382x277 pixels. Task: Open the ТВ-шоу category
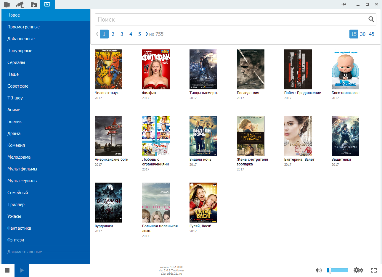(46, 98)
